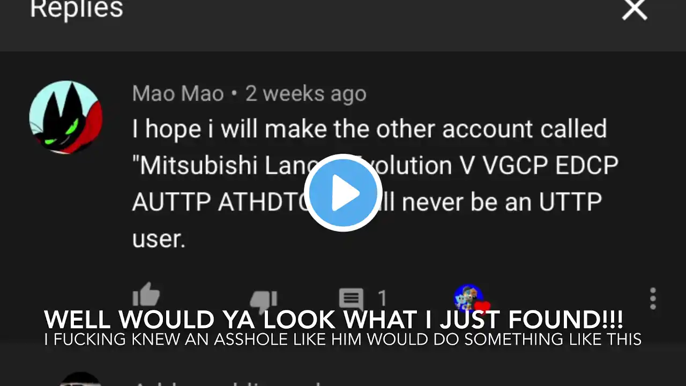Open Mao Mao's profile picture
The width and height of the screenshot is (686, 386).
coord(65,117)
